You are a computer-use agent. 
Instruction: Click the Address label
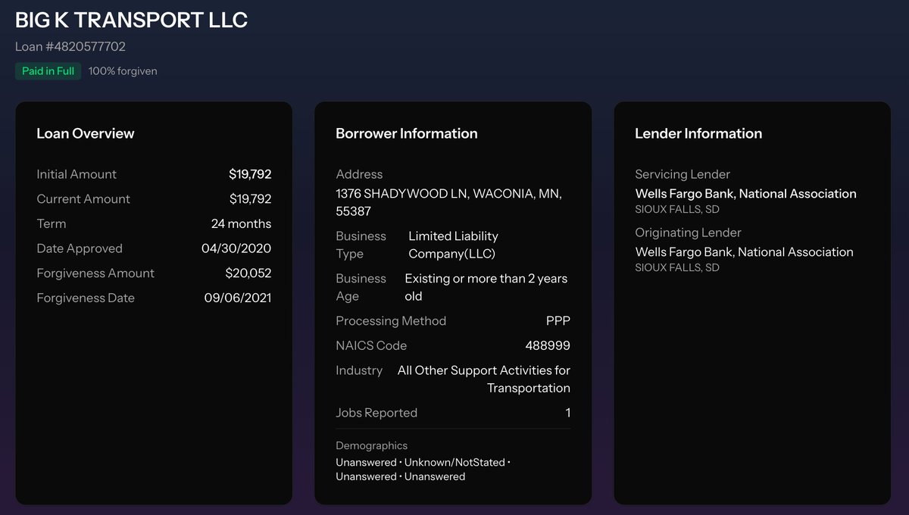(x=359, y=174)
